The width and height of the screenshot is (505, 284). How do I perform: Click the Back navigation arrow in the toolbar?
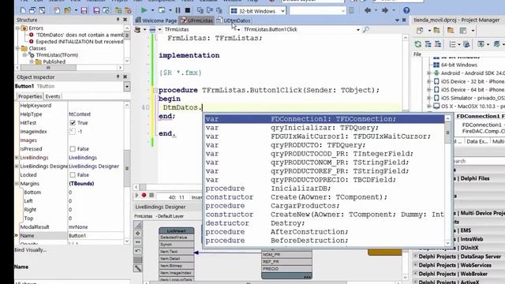tap(368, 10)
